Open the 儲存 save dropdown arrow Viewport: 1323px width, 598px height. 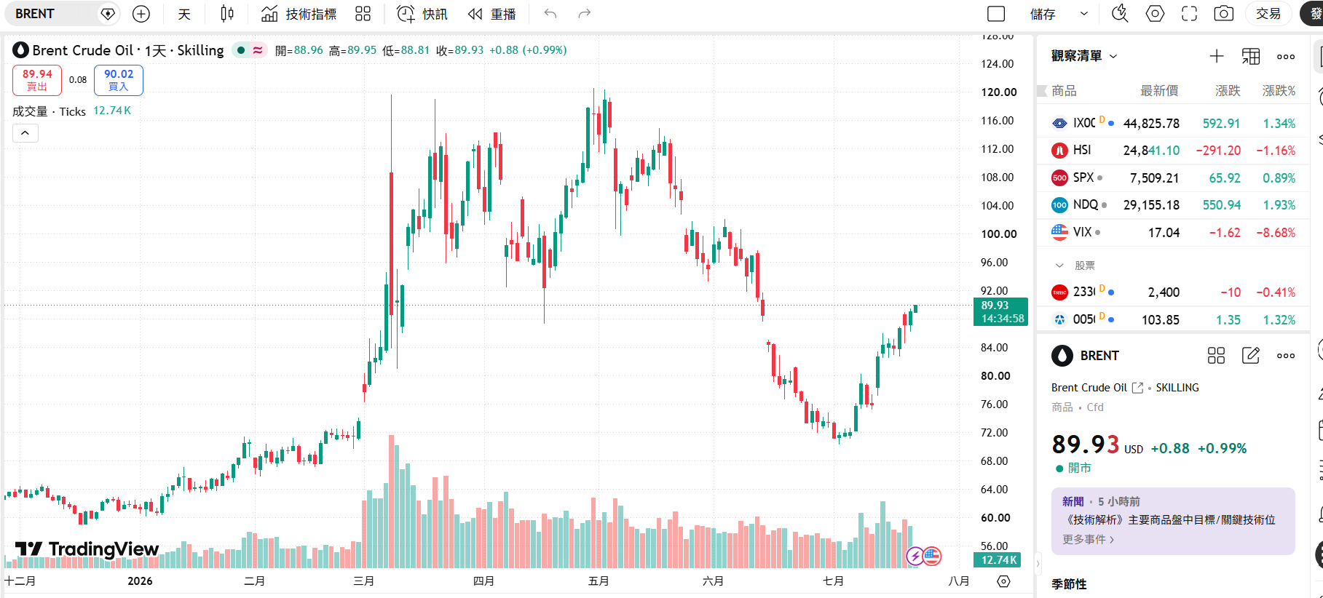1083,14
